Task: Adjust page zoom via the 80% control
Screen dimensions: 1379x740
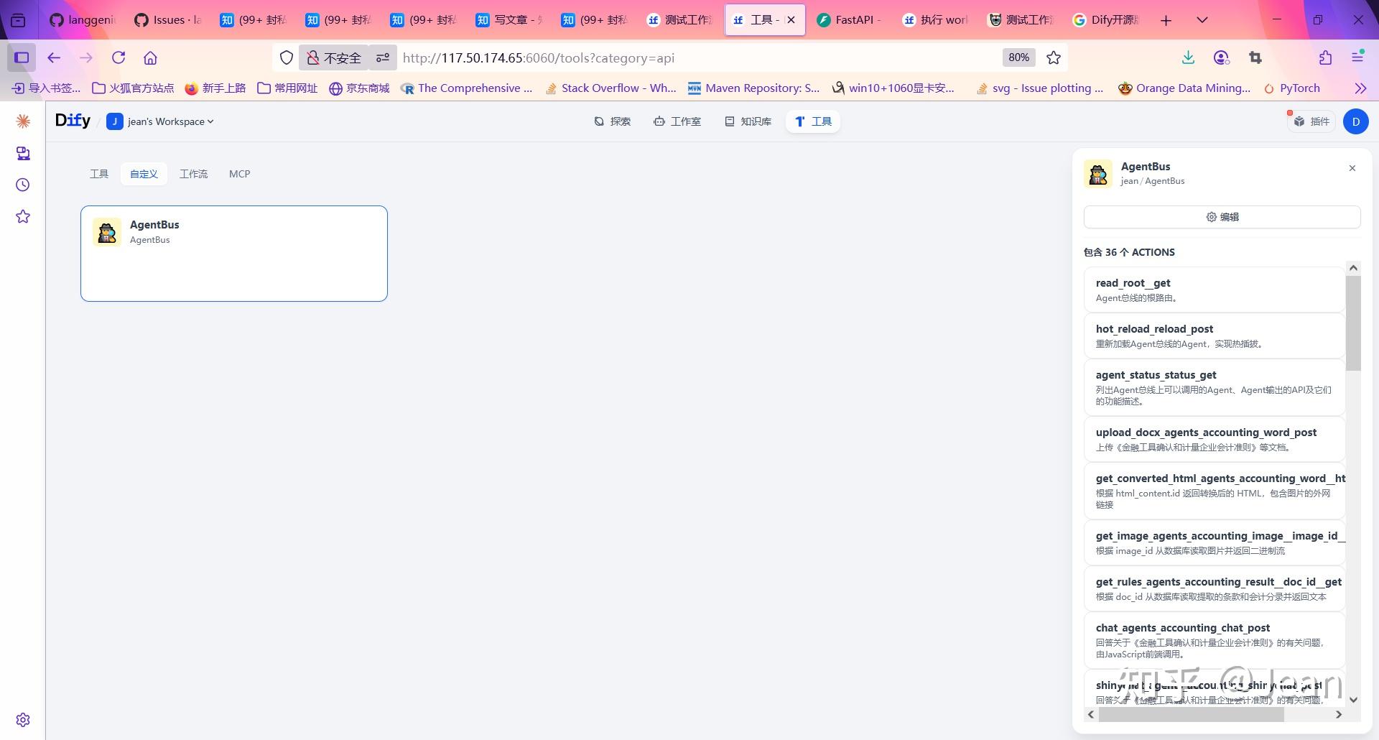Action: point(1018,57)
